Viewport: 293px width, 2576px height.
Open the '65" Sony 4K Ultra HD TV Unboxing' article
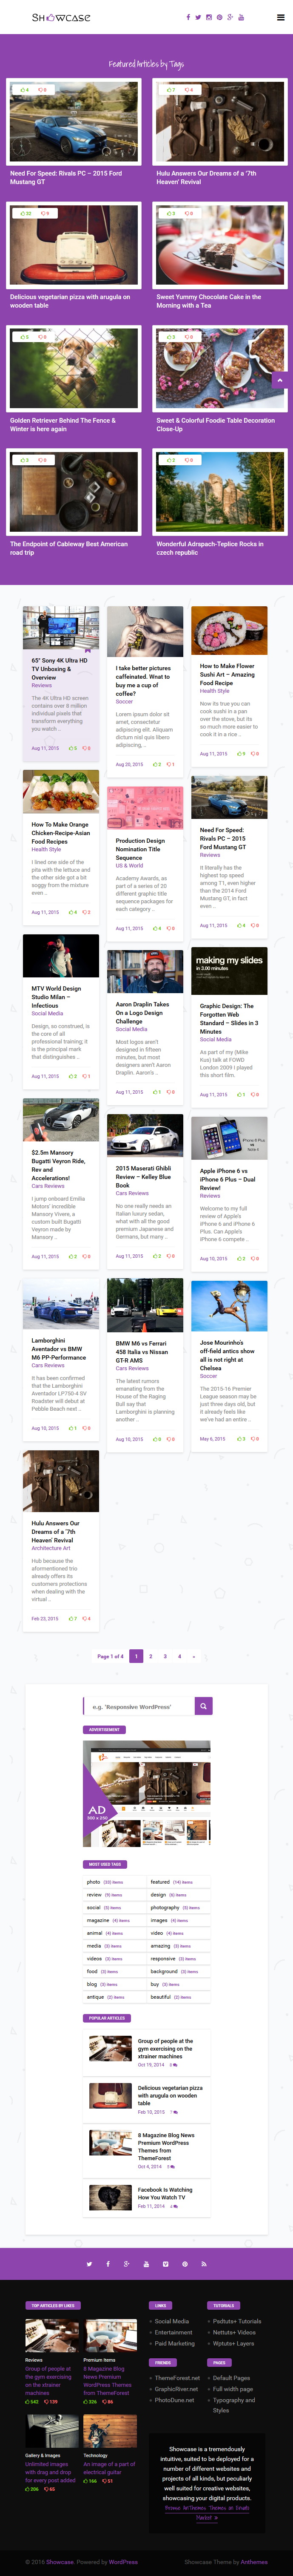(60, 669)
